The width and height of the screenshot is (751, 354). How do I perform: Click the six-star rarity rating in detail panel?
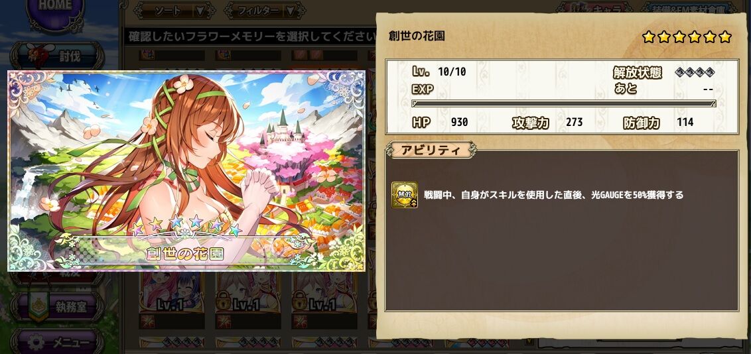687,37
